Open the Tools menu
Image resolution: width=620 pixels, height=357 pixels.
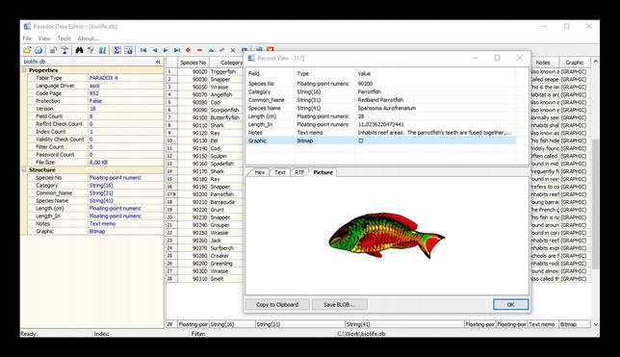(65, 38)
